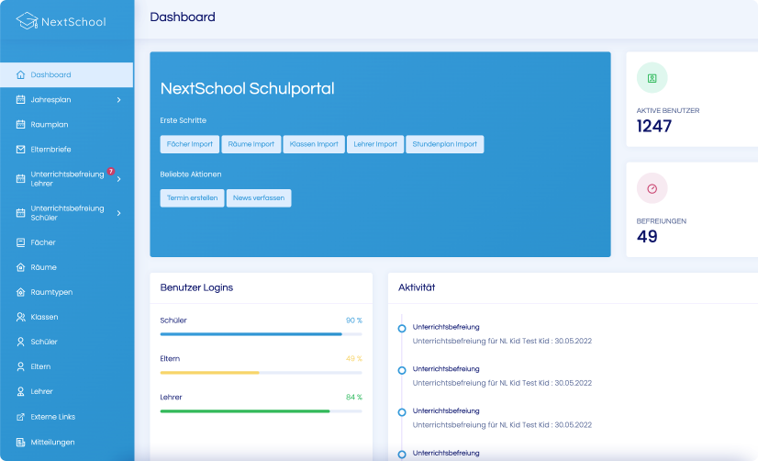Go to Fächer in the sidebar
Viewport: 758px width, 461px height.
click(x=43, y=242)
